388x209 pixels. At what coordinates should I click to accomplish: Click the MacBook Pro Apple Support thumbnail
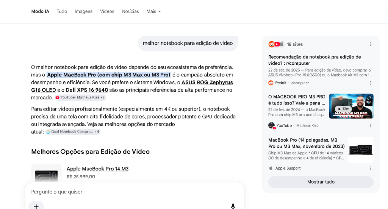[361, 150]
